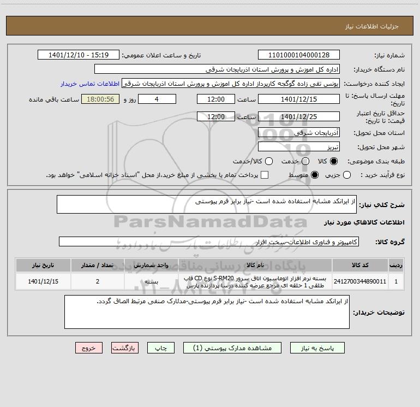420x407 pixels.
Task: Click the توضیحات خریدار notes text area
Action: 207,312
